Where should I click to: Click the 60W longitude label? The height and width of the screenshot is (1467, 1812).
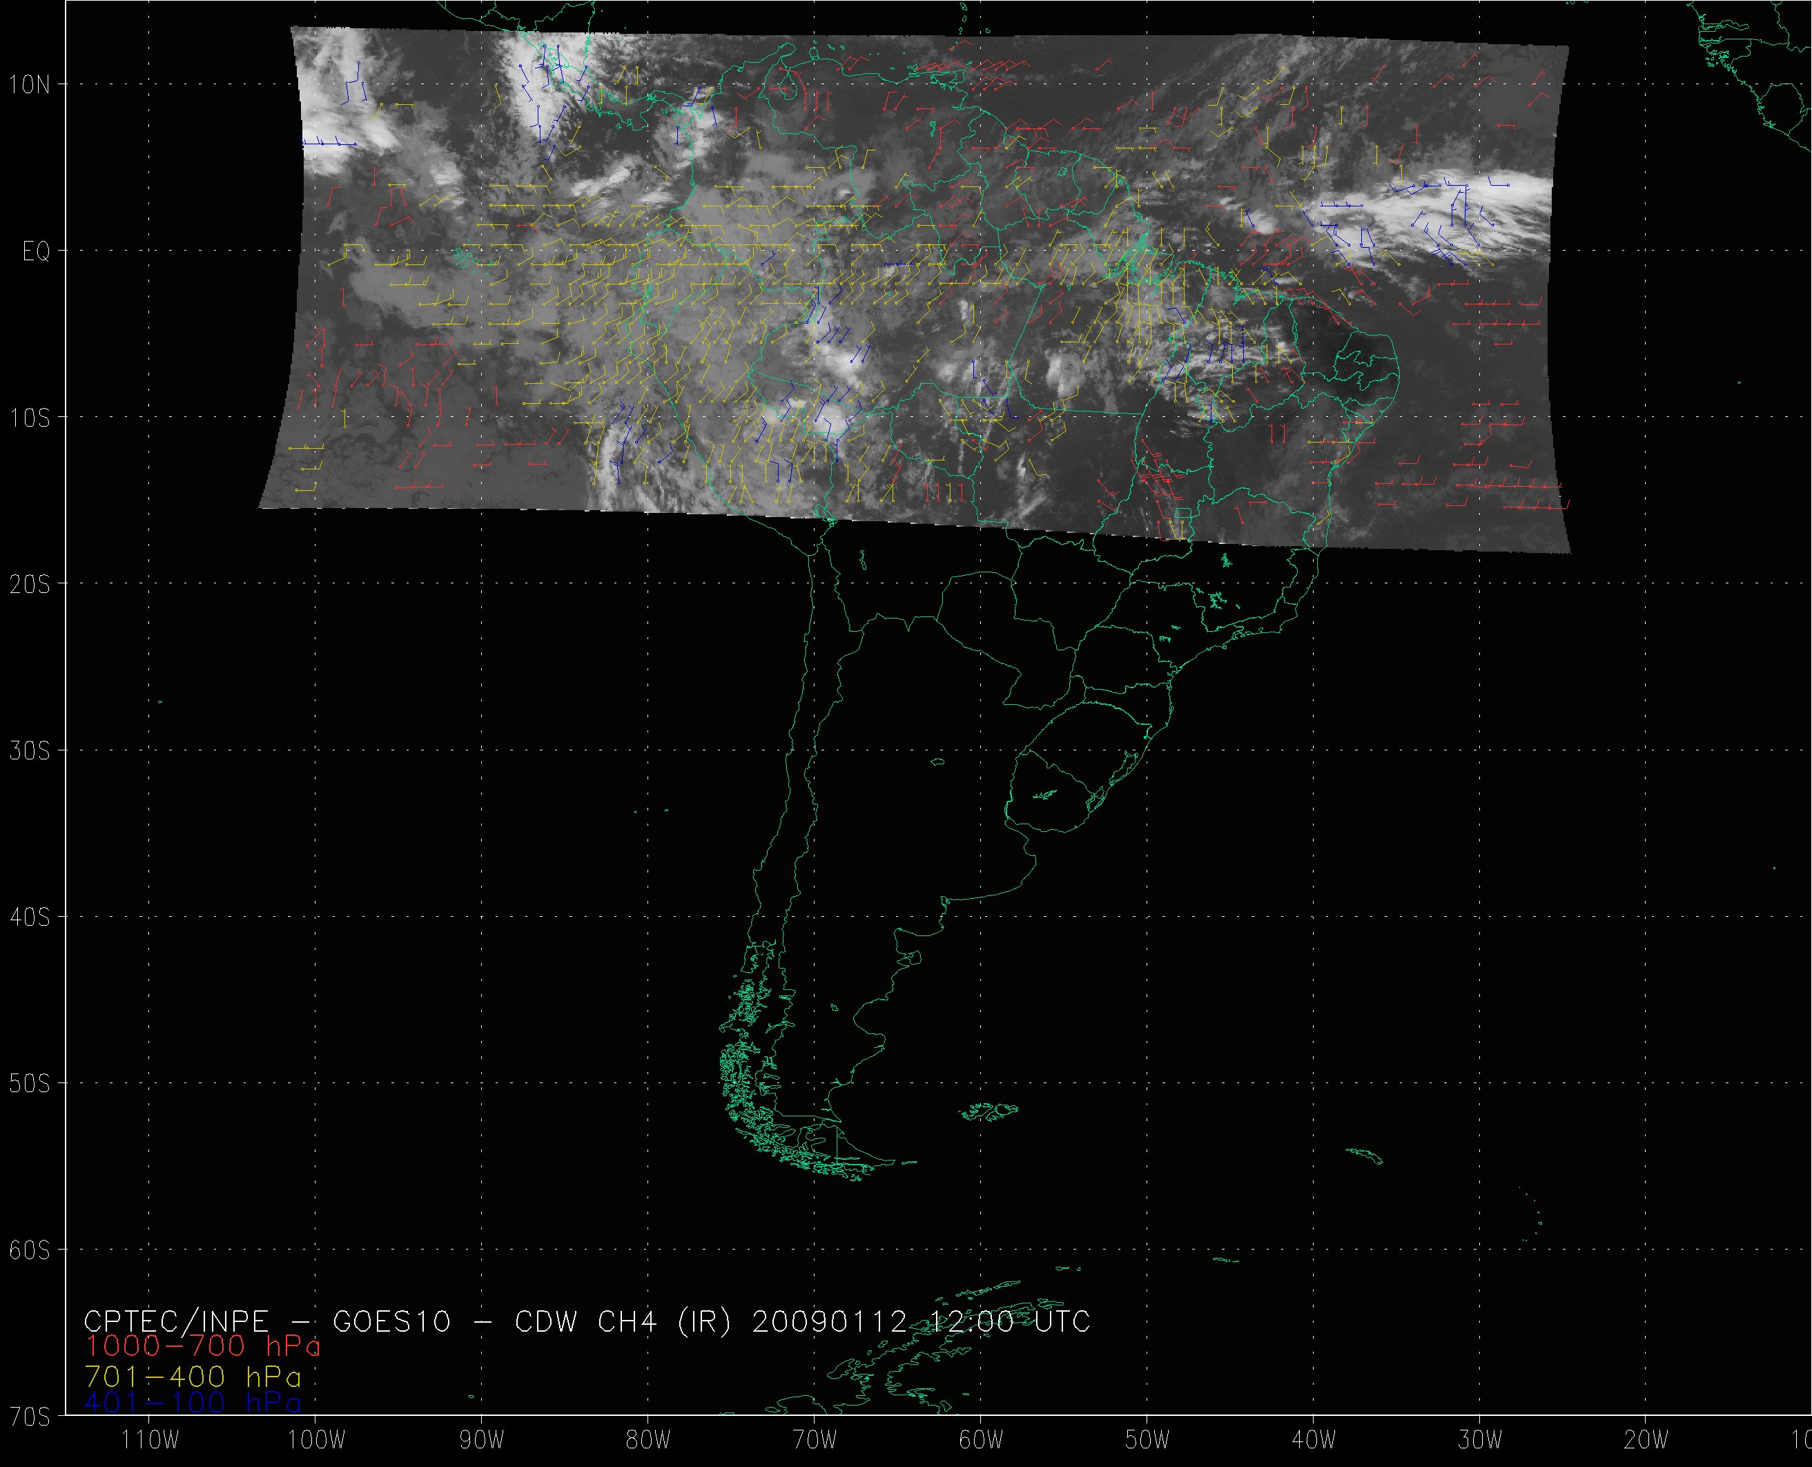pos(982,1439)
